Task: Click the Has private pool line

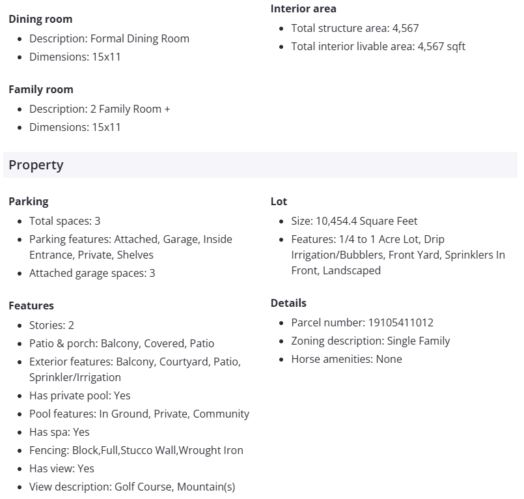Action: pos(79,395)
